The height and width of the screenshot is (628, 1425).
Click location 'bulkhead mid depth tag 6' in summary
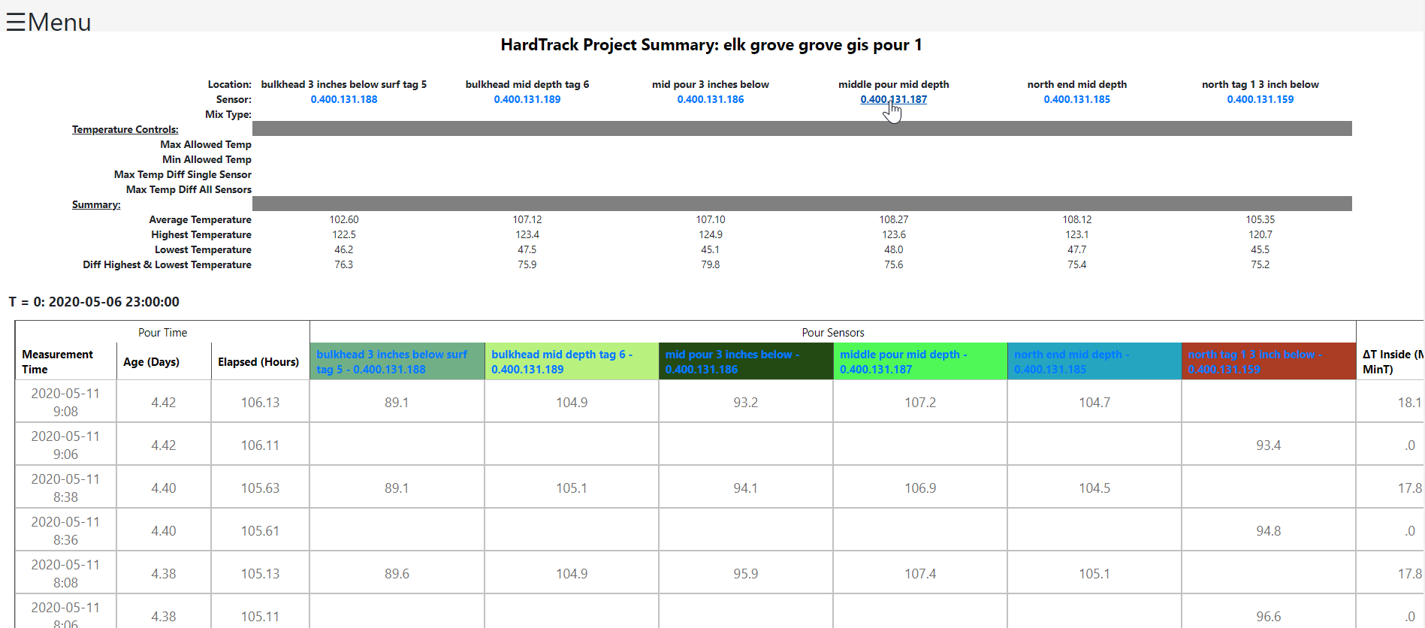click(527, 84)
